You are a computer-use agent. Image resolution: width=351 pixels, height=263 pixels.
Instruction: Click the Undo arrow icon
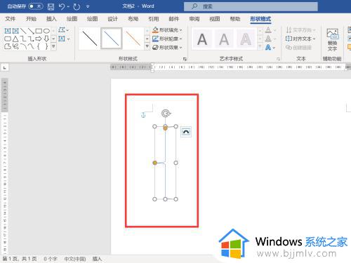[62, 6]
